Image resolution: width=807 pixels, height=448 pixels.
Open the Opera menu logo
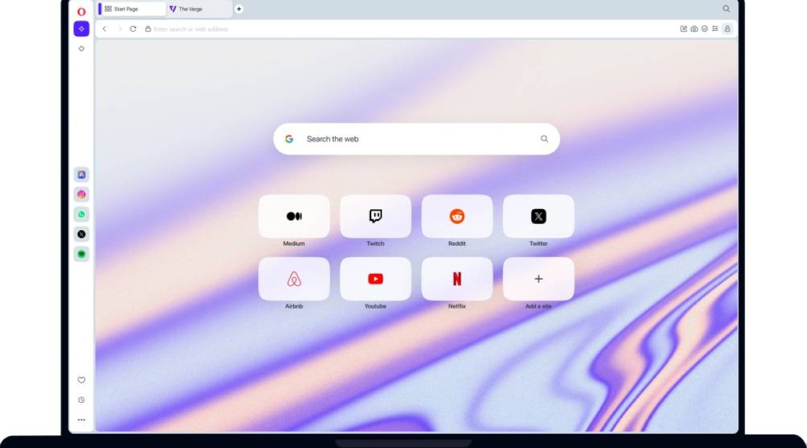[x=81, y=11]
